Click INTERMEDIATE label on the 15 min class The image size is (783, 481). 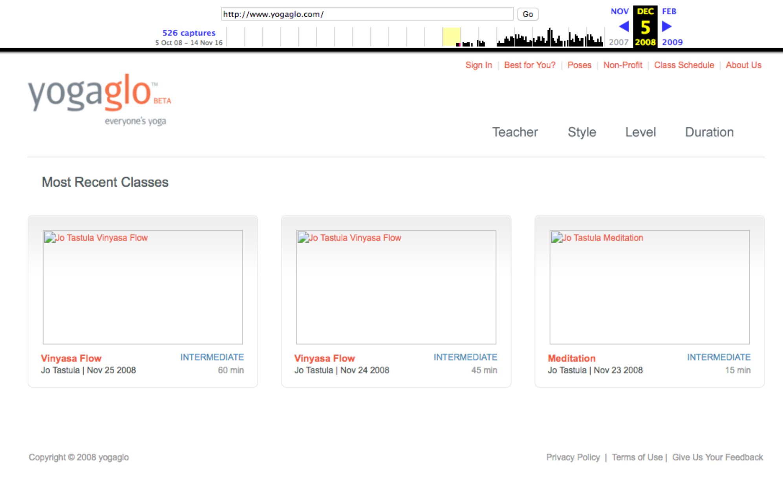719,357
